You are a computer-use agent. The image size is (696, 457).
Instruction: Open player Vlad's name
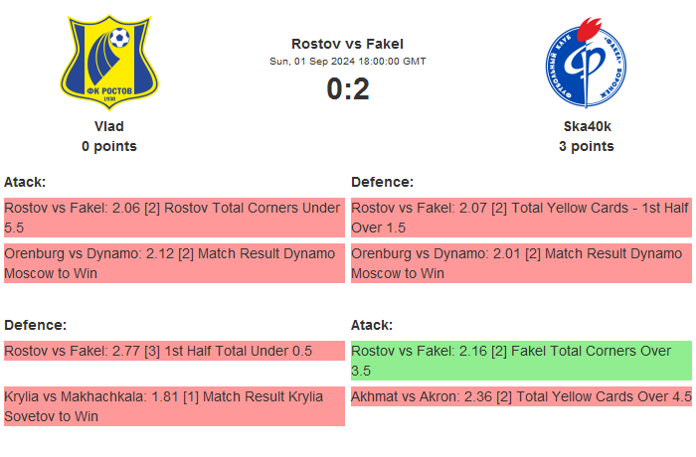coord(109,126)
